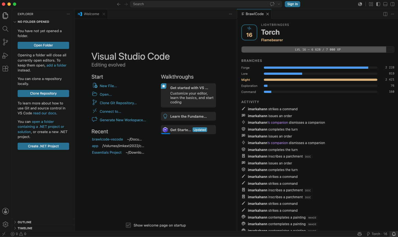The image size is (398, 237).
Task: Switch to the Welcome tab
Action: pos(91,14)
